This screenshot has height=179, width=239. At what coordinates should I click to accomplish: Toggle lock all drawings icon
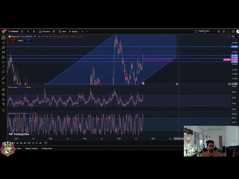tap(3, 99)
